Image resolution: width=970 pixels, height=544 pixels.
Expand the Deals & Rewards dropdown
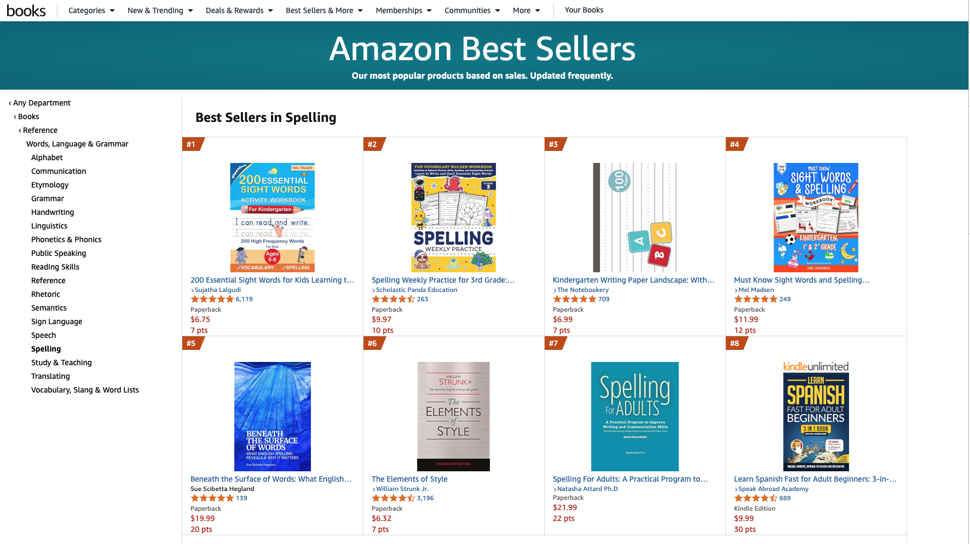[239, 10]
